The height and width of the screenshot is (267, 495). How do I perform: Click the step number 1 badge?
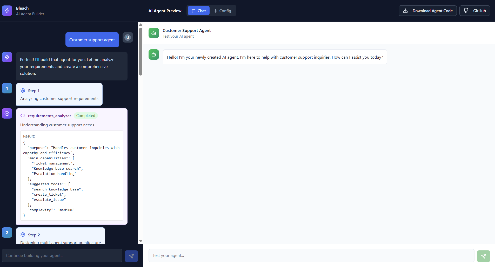[7, 88]
